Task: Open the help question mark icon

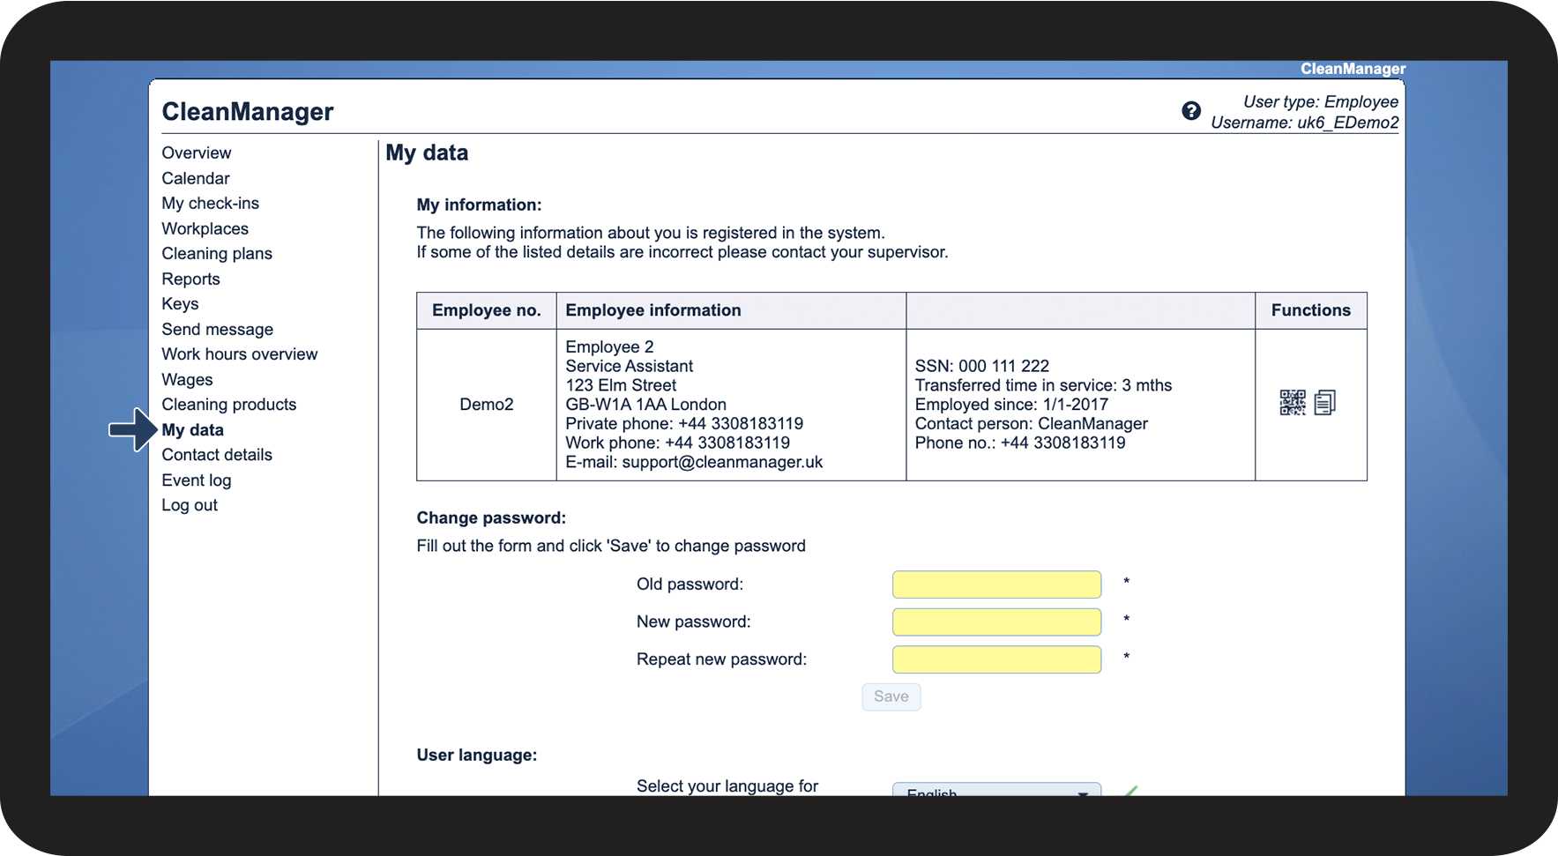Action: (1190, 111)
